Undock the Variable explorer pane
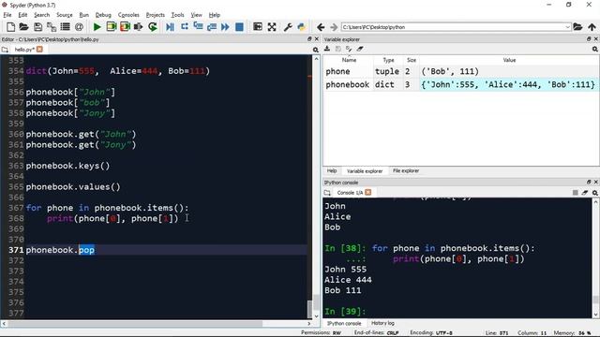The height and width of the screenshot is (337, 600). coord(589,39)
